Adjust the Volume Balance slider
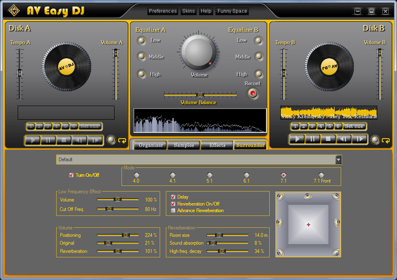The image size is (397, 280). pos(200,95)
